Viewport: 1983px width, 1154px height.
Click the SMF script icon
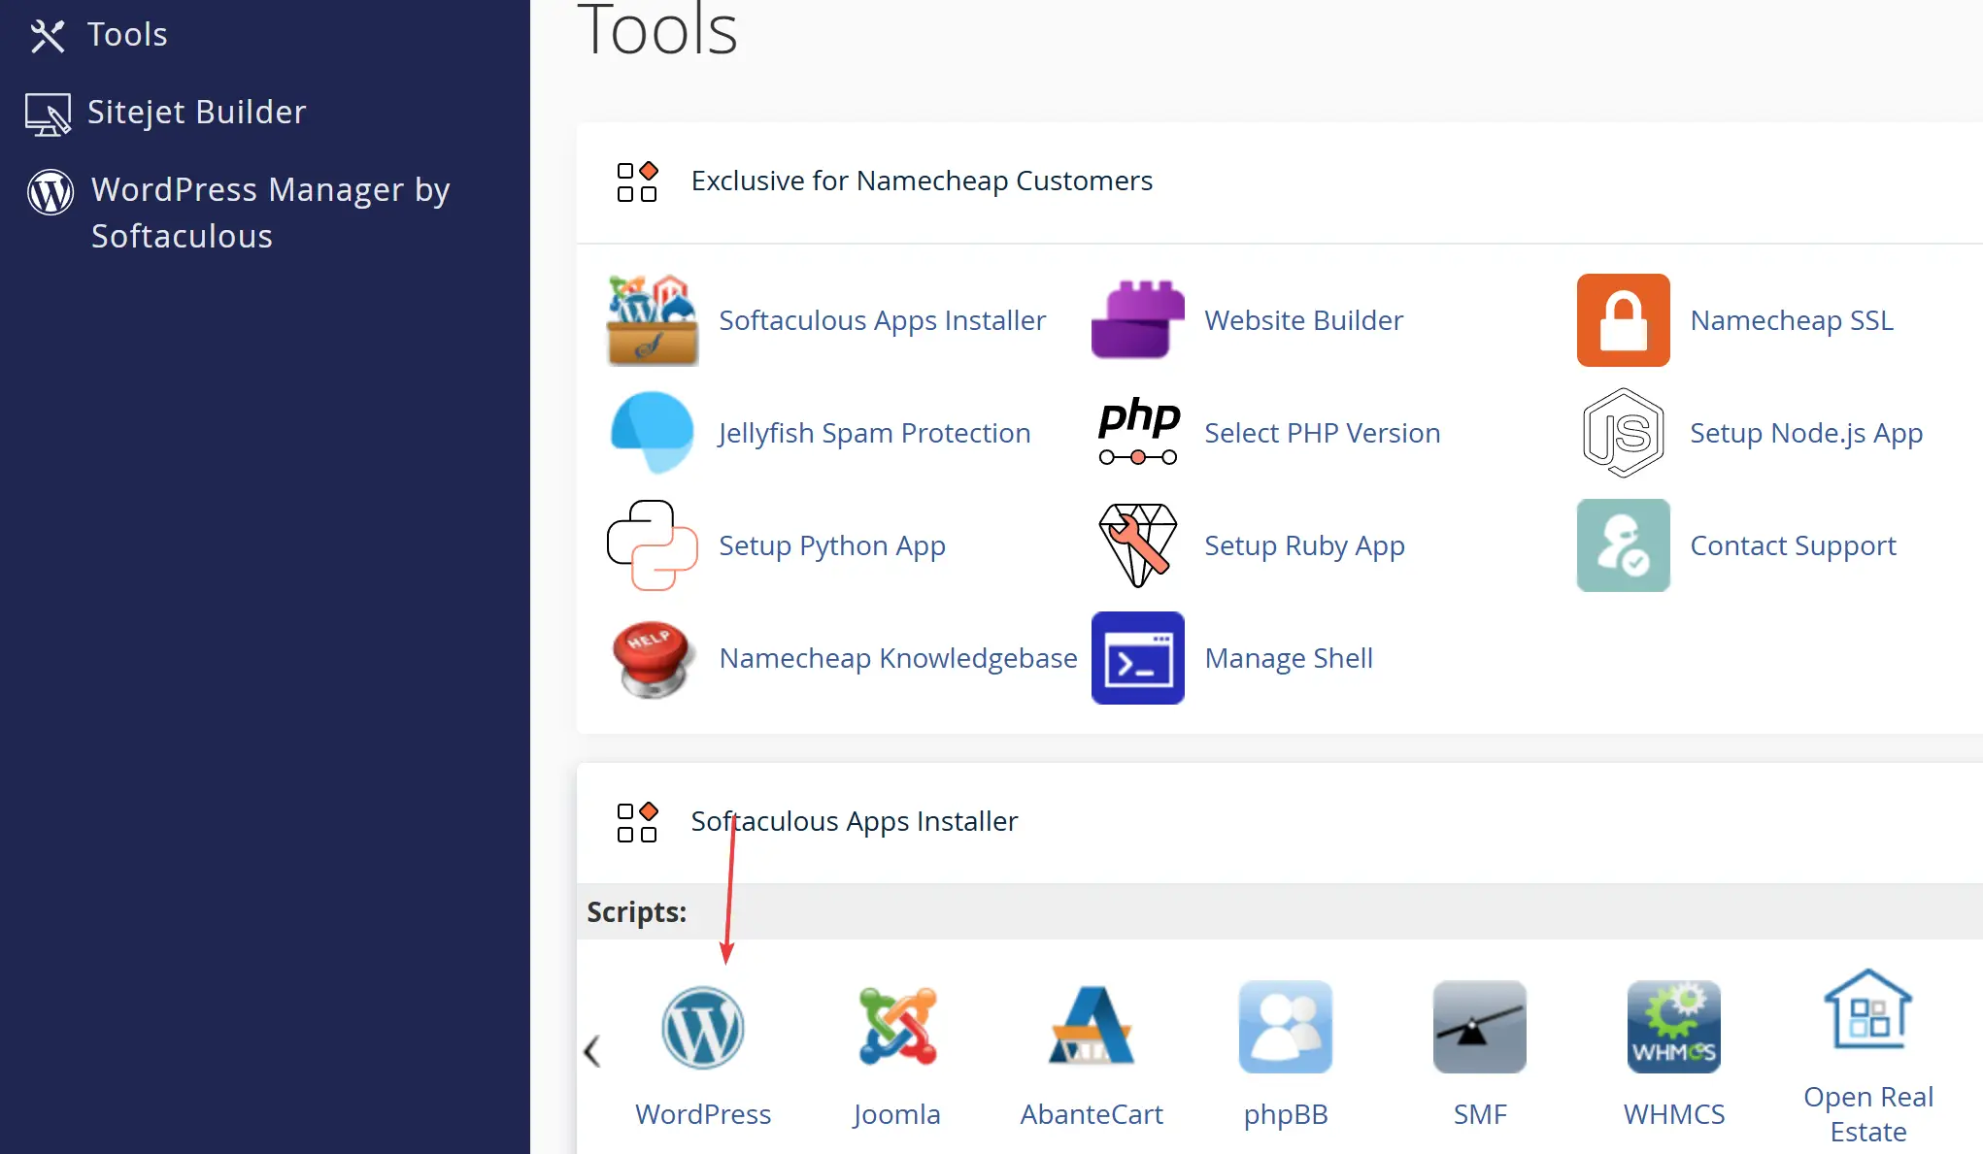pyautogui.click(x=1480, y=1027)
